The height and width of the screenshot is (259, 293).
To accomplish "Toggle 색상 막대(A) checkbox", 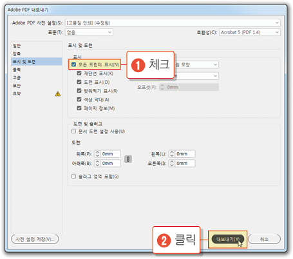I will pyautogui.click(x=79, y=99).
